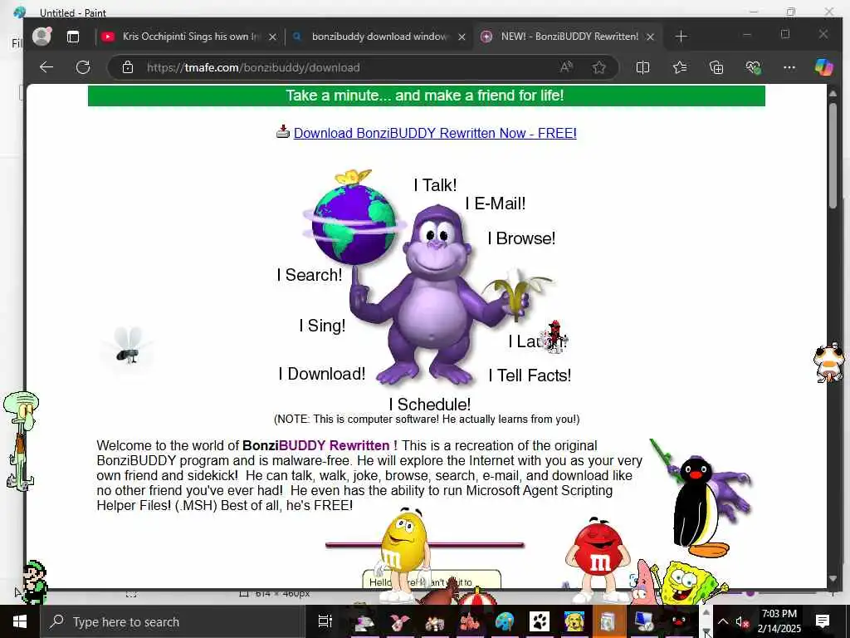
Task: Switch to Paint via taskbar palette icon
Action: (x=505, y=621)
